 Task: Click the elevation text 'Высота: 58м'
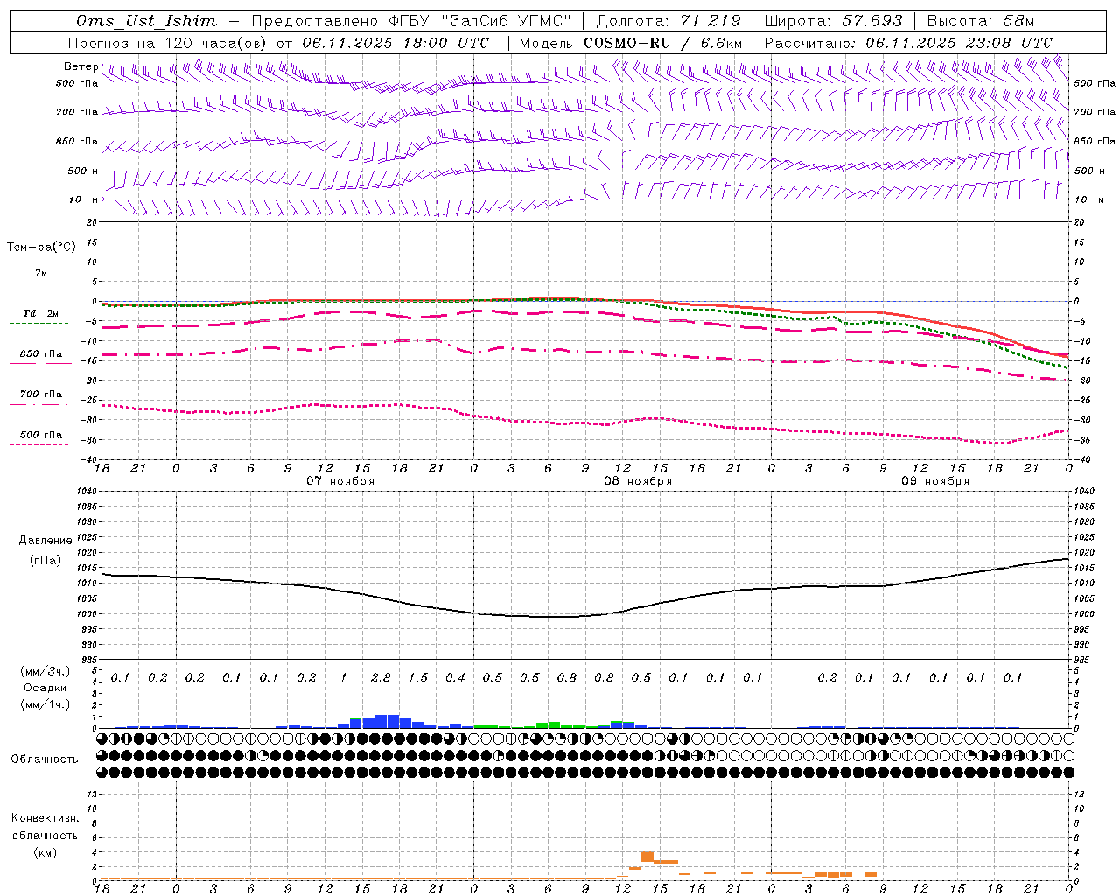tap(980, 21)
